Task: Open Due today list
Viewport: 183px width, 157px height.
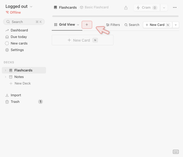Action: 19,37
